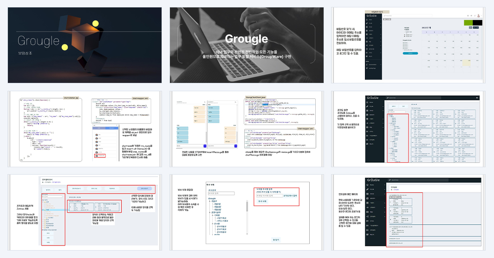Click the user avatar above the calendar
This screenshot has width=494, height=258.
pyautogui.click(x=478, y=15)
